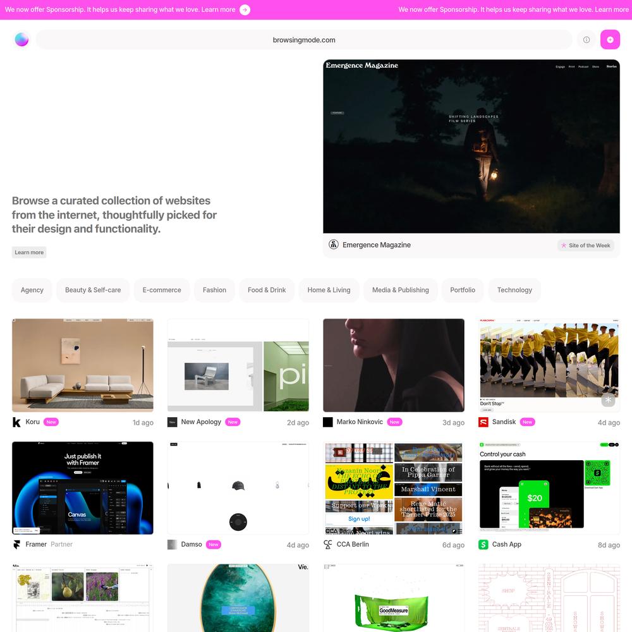Open the Damso site link
Viewport: 632px width, 632px height.
pos(191,544)
